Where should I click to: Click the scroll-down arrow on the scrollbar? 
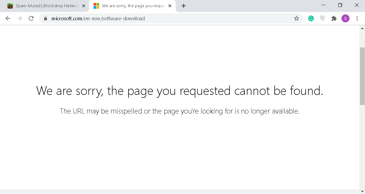click(x=362, y=191)
